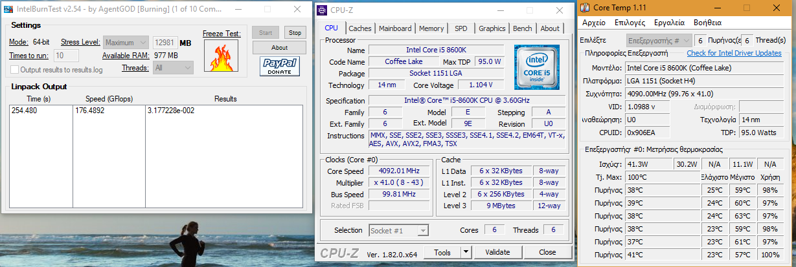
Task: Click the 9 MBytes Level 3 cache value
Action: pos(501,206)
